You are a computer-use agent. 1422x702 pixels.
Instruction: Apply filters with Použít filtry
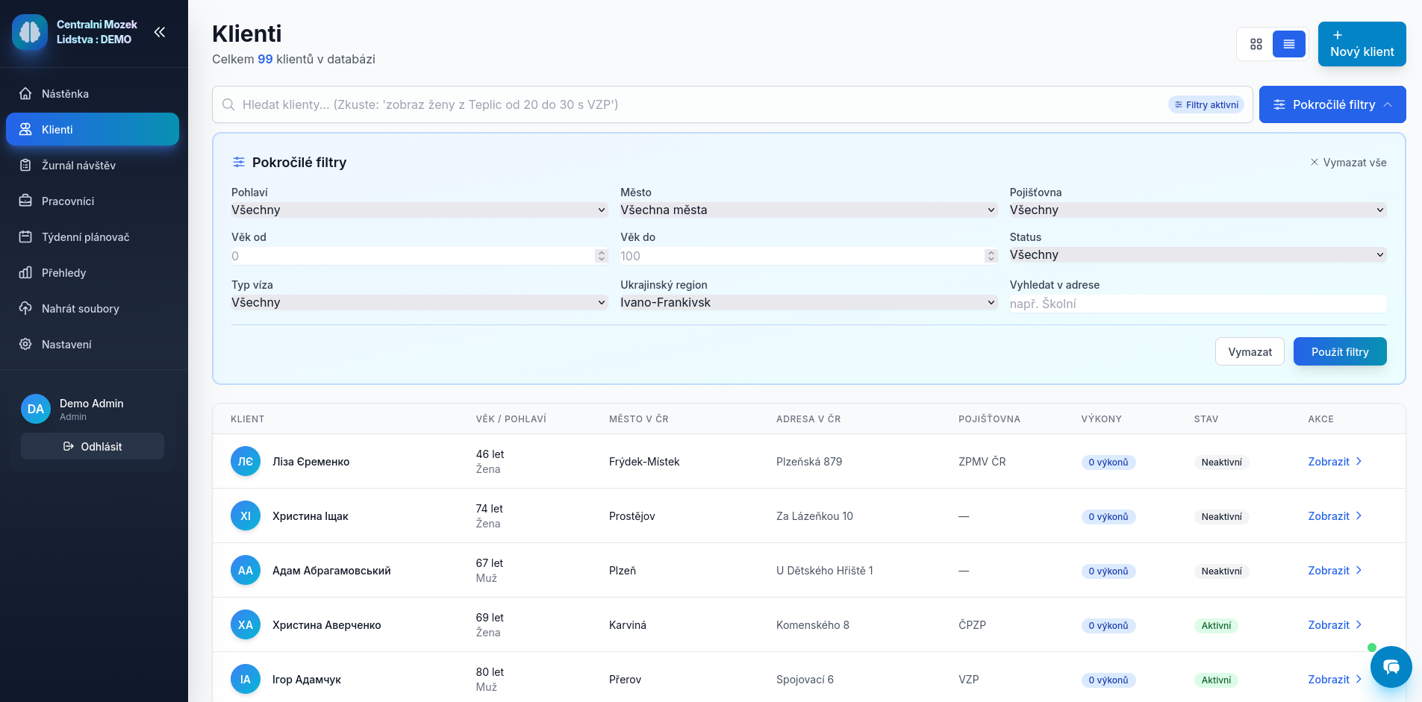[1339, 352]
